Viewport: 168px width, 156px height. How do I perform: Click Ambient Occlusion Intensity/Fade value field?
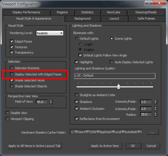pos(146,109)
